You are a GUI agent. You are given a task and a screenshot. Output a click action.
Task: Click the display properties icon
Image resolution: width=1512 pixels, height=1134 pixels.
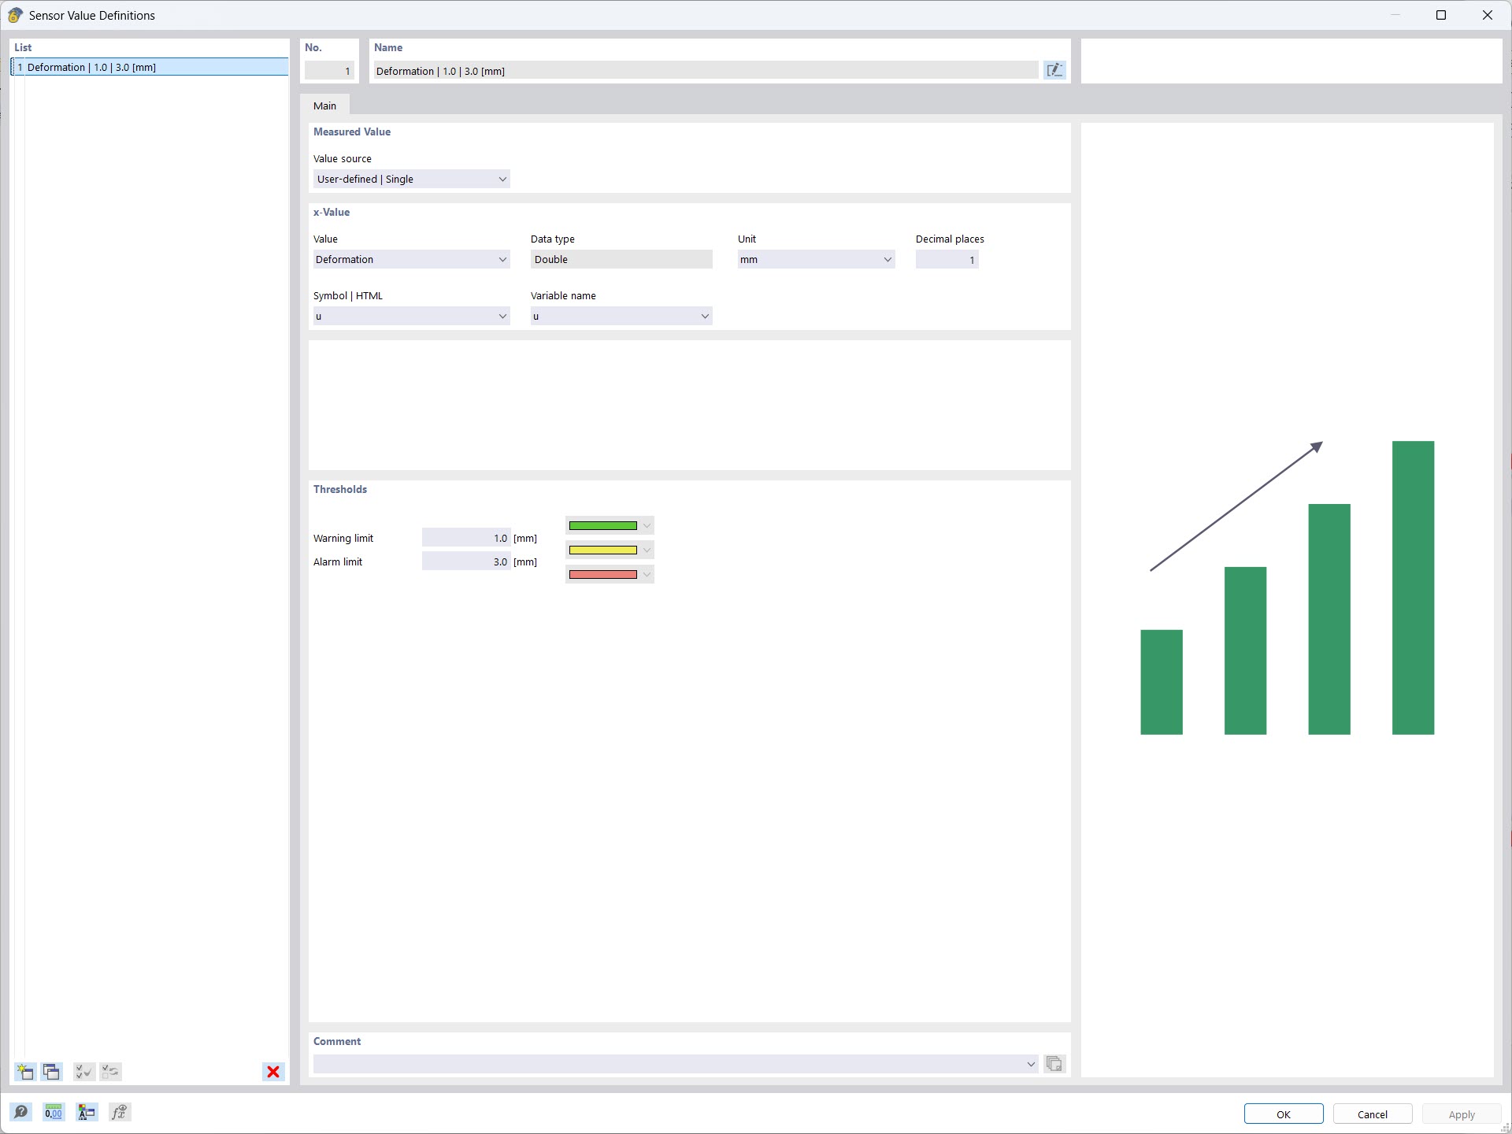click(x=87, y=1112)
